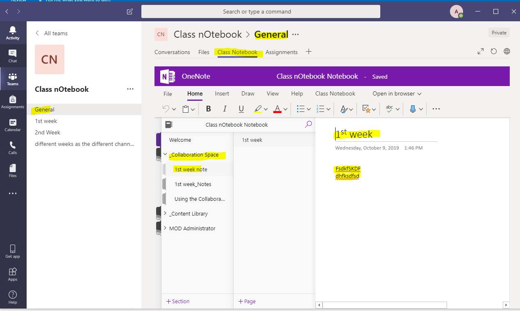
Task: Switch to the Draw ribbon tab
Action: click(x=248, y=94)
